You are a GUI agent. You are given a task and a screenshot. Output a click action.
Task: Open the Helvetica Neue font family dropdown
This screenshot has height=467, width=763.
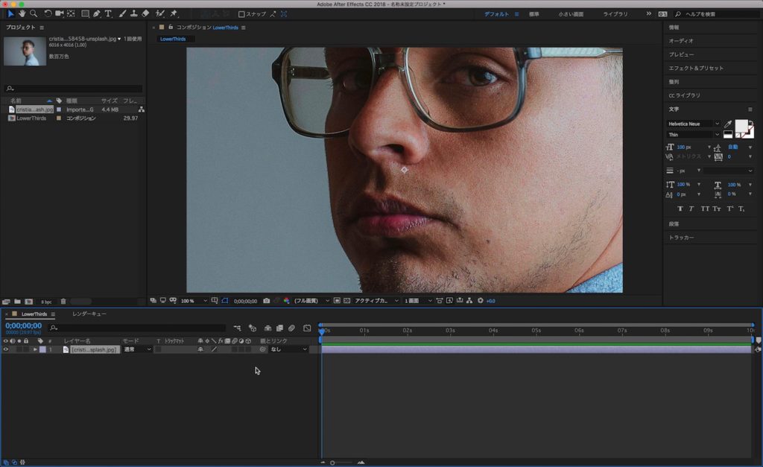point(693,124)
